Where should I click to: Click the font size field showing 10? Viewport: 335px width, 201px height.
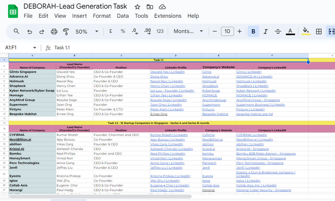(227, 32)
